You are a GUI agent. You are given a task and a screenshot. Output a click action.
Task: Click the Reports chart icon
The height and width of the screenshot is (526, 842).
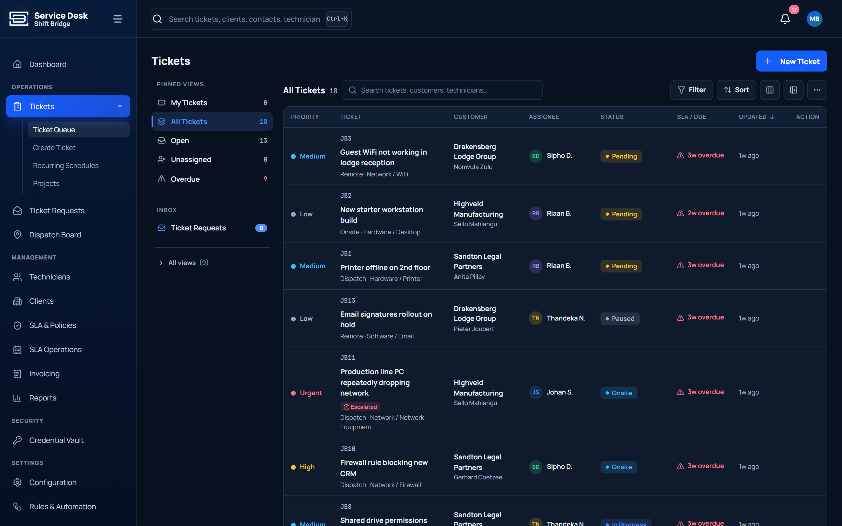(x=17, y=398)
